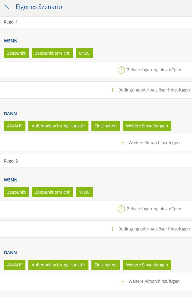Click plus icon for Regel 1 condition
This screenshot has height=297, width=192.
pyautogui.click(x=112, y=90)
